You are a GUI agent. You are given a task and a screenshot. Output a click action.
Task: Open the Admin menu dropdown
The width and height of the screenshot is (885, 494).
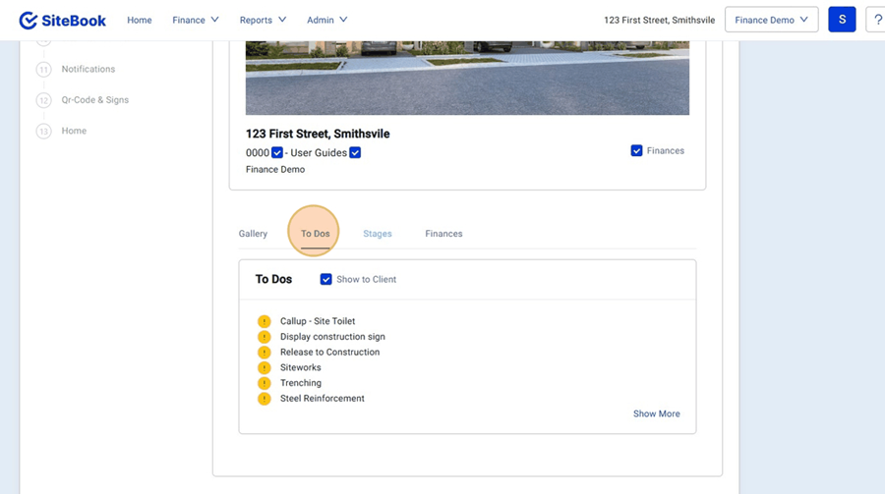click(326, 20)
